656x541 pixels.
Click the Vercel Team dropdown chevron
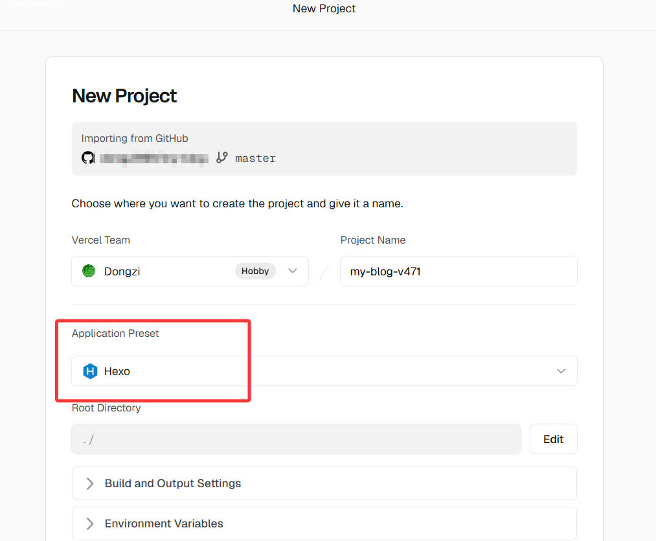click(293, 271)
